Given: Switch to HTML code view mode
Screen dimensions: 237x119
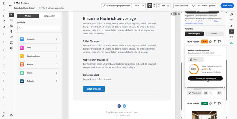Looking at the screenshot, I should tap(163, 6).
